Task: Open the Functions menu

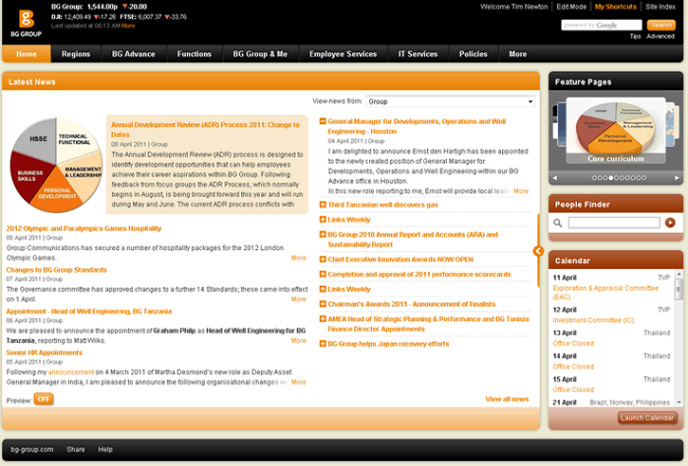Action: pyautogui.click(x=195, y=54)
